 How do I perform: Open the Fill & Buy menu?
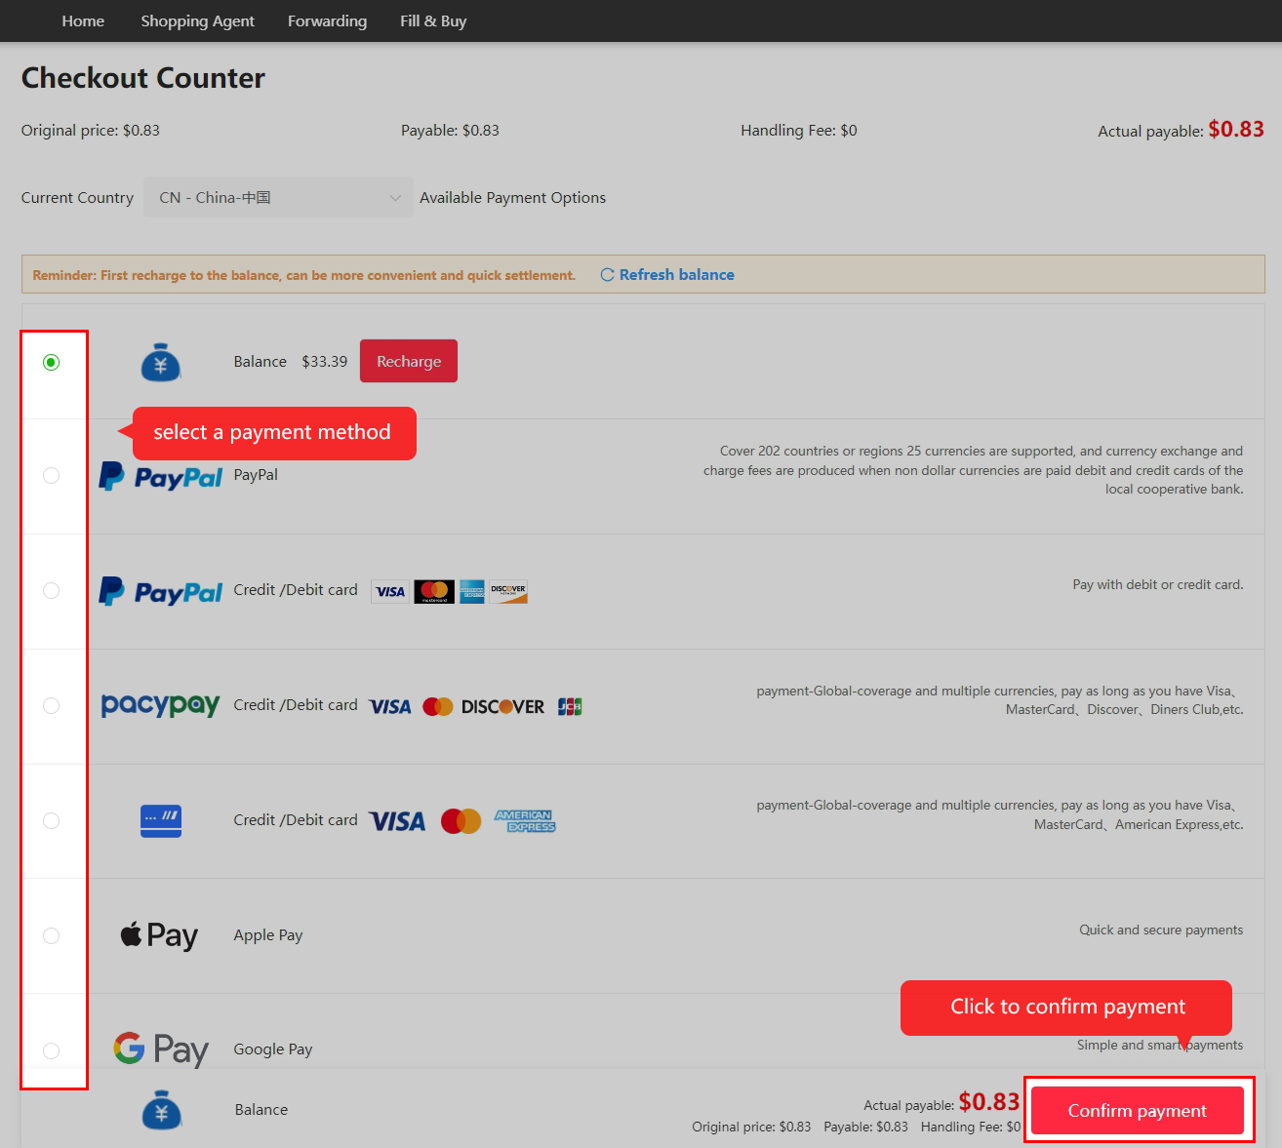(433, 20)
